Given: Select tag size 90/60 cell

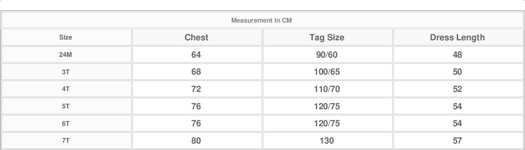Looking at the screenshot, I should click(x=327, y=54).
